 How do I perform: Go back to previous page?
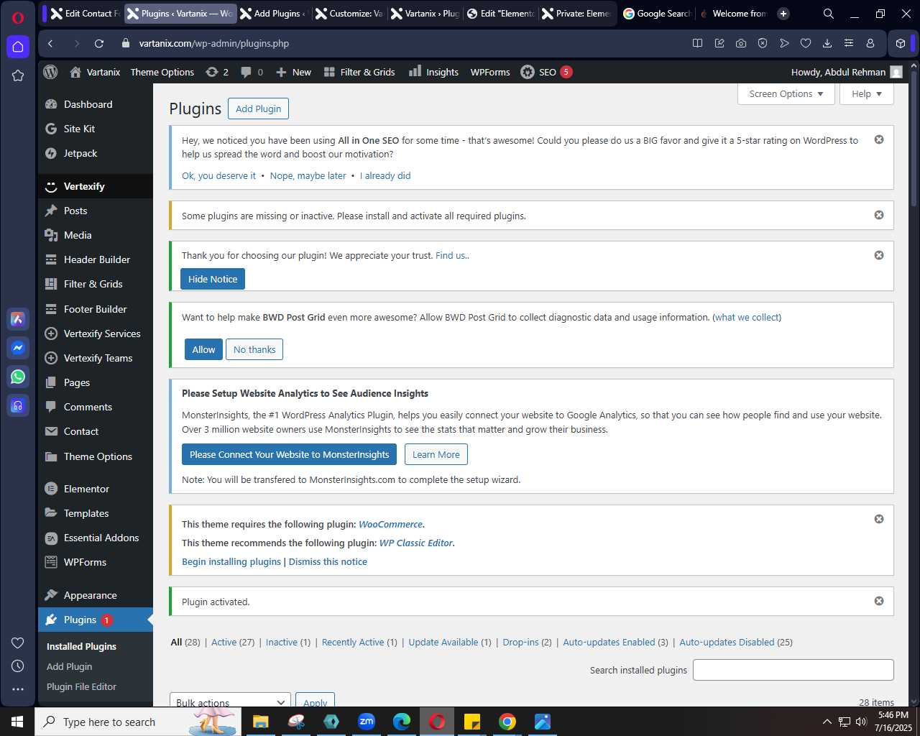pos(50,43)
